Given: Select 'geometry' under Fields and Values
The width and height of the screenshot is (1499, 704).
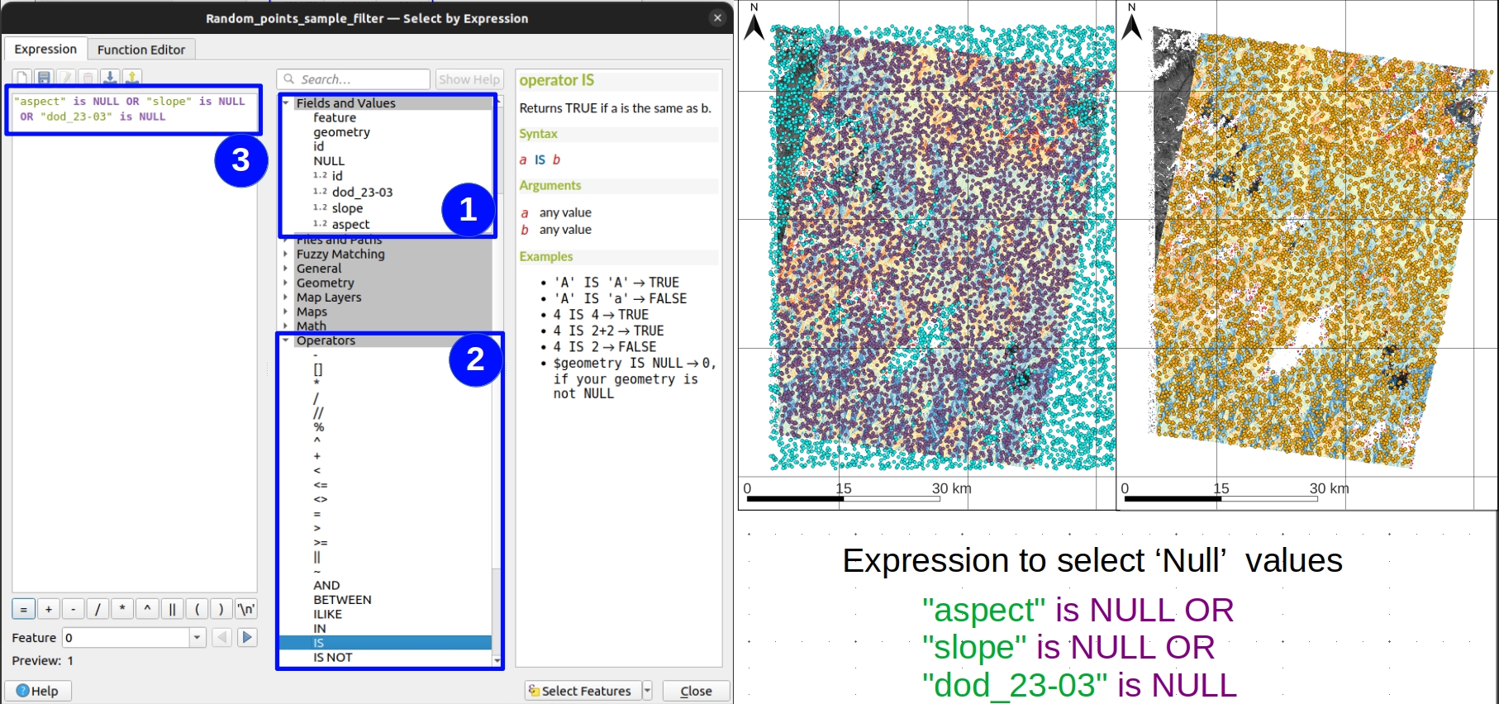Looking at the screenshot, I should (341, 132).
